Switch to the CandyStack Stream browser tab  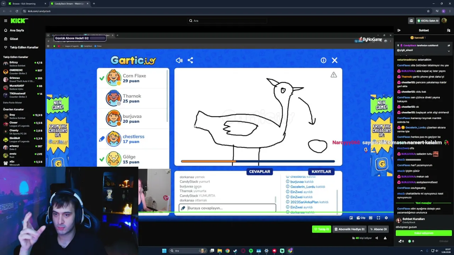tap(69, 4)
